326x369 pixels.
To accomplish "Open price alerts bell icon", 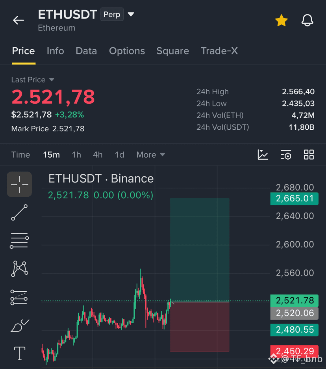I will [307, 20].
